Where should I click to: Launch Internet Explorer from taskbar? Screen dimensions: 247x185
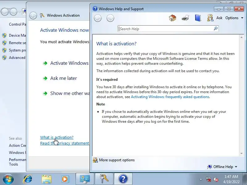28,179
